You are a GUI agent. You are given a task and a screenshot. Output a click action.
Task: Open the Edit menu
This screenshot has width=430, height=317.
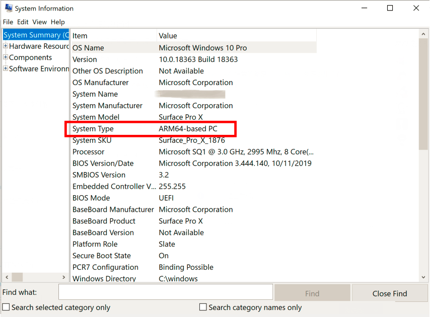tap(23, 22)
